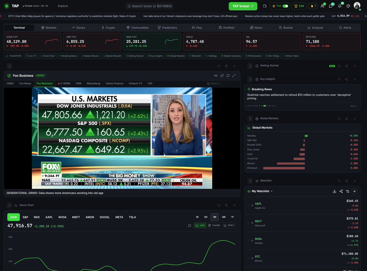
Task: Open the trophy points badge showing 210
Action: pos(299,6)
